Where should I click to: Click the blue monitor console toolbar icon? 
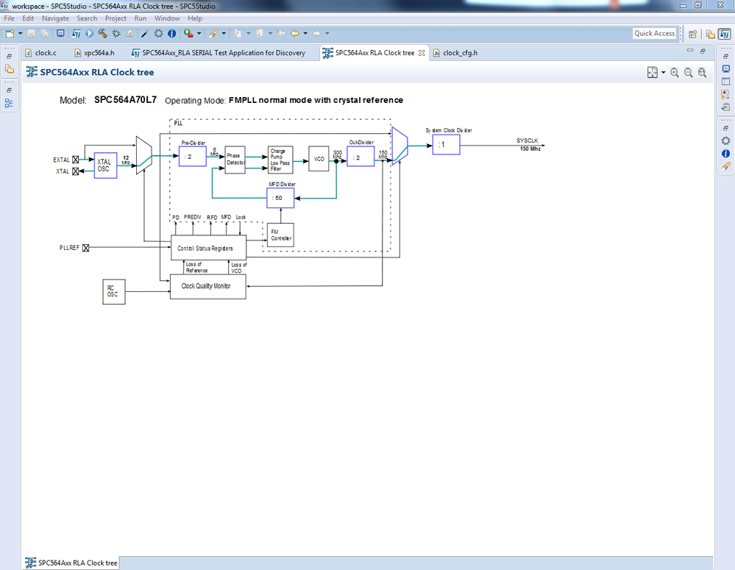point(60,33)
